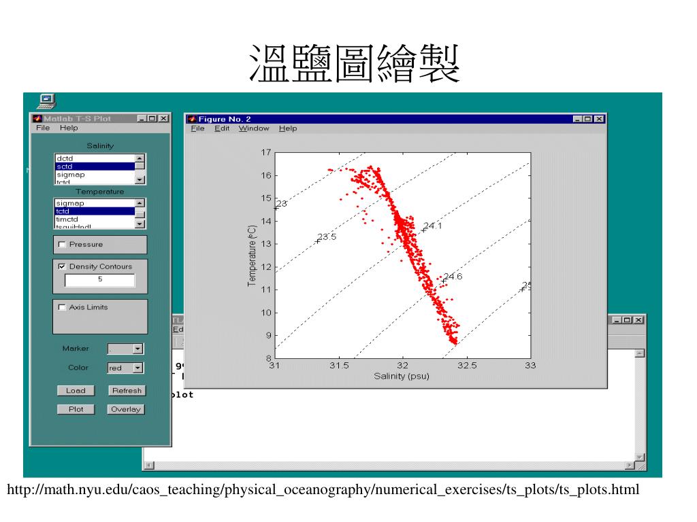Click density contours number field
The width and height of the screenshot is (697, 522).
(100, 280)
